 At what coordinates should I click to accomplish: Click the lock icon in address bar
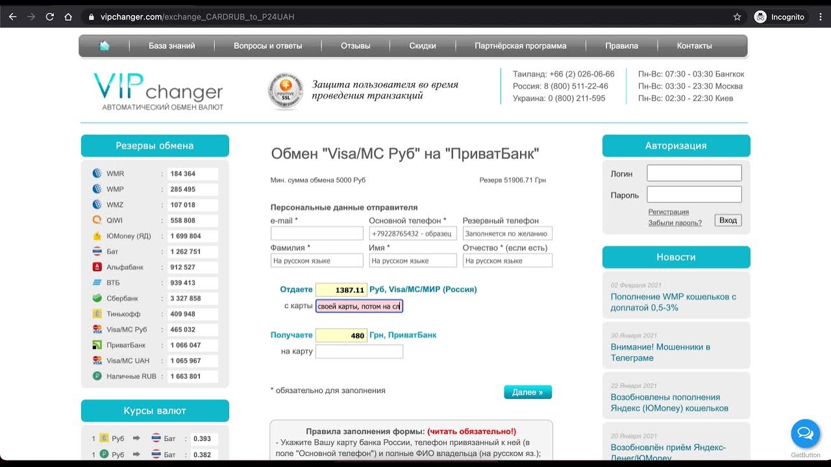click(x=92, y=17)
